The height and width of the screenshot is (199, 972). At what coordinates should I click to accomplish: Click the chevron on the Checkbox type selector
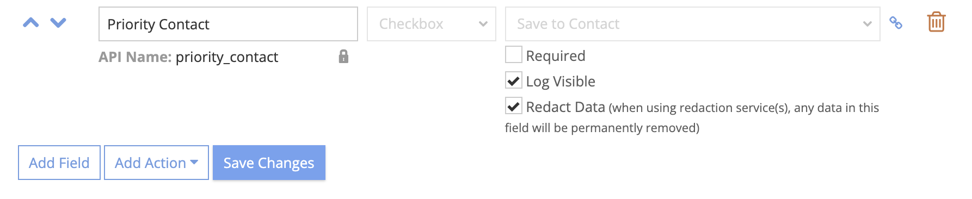483,24
